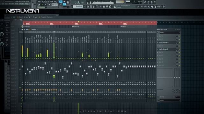Click the Pattern 1 clip in playlist
This screenshot has width=204, height=114.
tap(36, 27)
